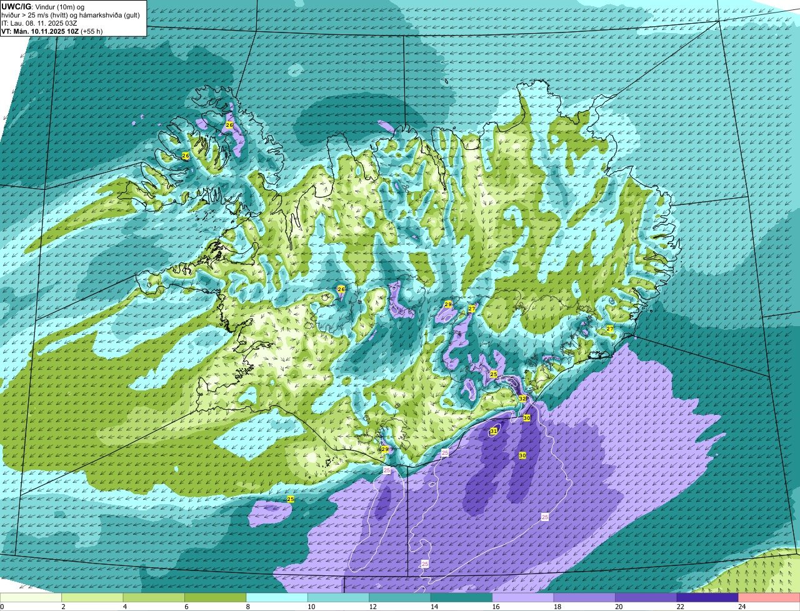Click the yellow '29' gust marker in the central highlands
Screen dimensions: 800x611
click(448, 304)
